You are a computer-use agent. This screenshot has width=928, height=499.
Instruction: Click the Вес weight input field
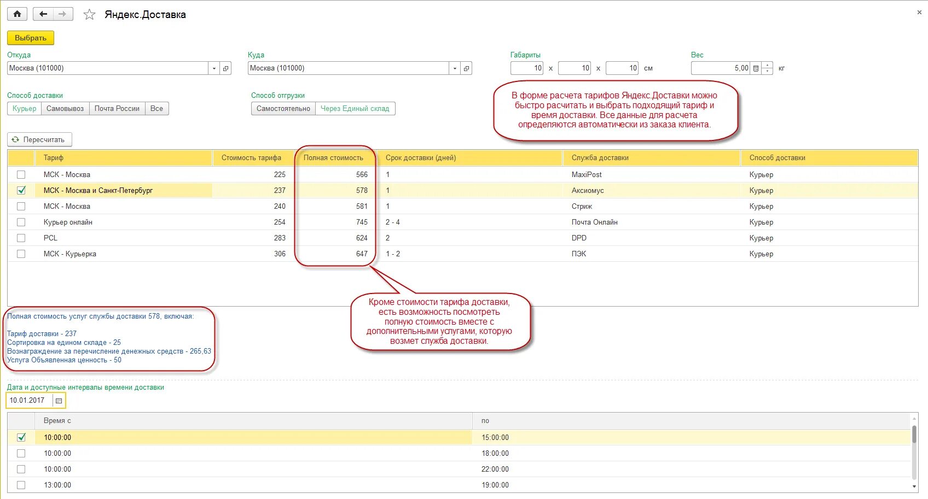[x=721, y=68]
